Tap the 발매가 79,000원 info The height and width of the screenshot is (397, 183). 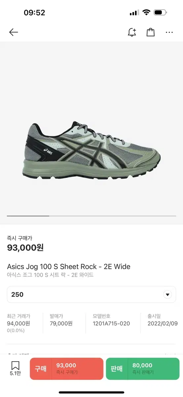click(61, 320)
